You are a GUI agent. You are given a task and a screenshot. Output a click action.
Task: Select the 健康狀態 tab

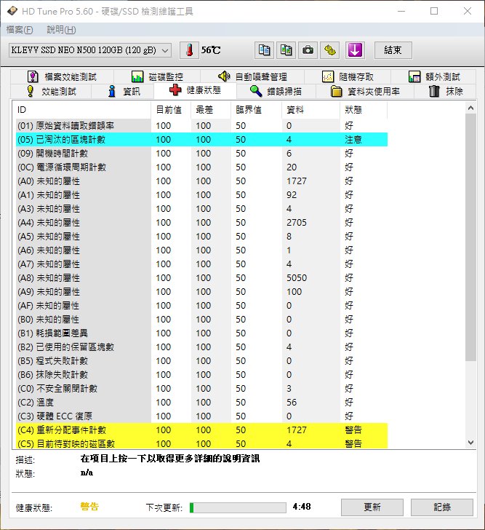[x=195, y=90]
